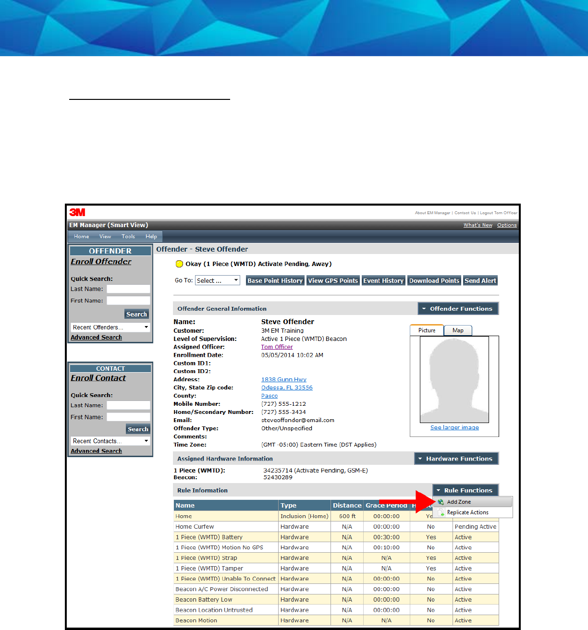Image resolution: width=588 pixels, height=630 pixels.
Task: Click the Download Points button
Action: tap(434, 280)
